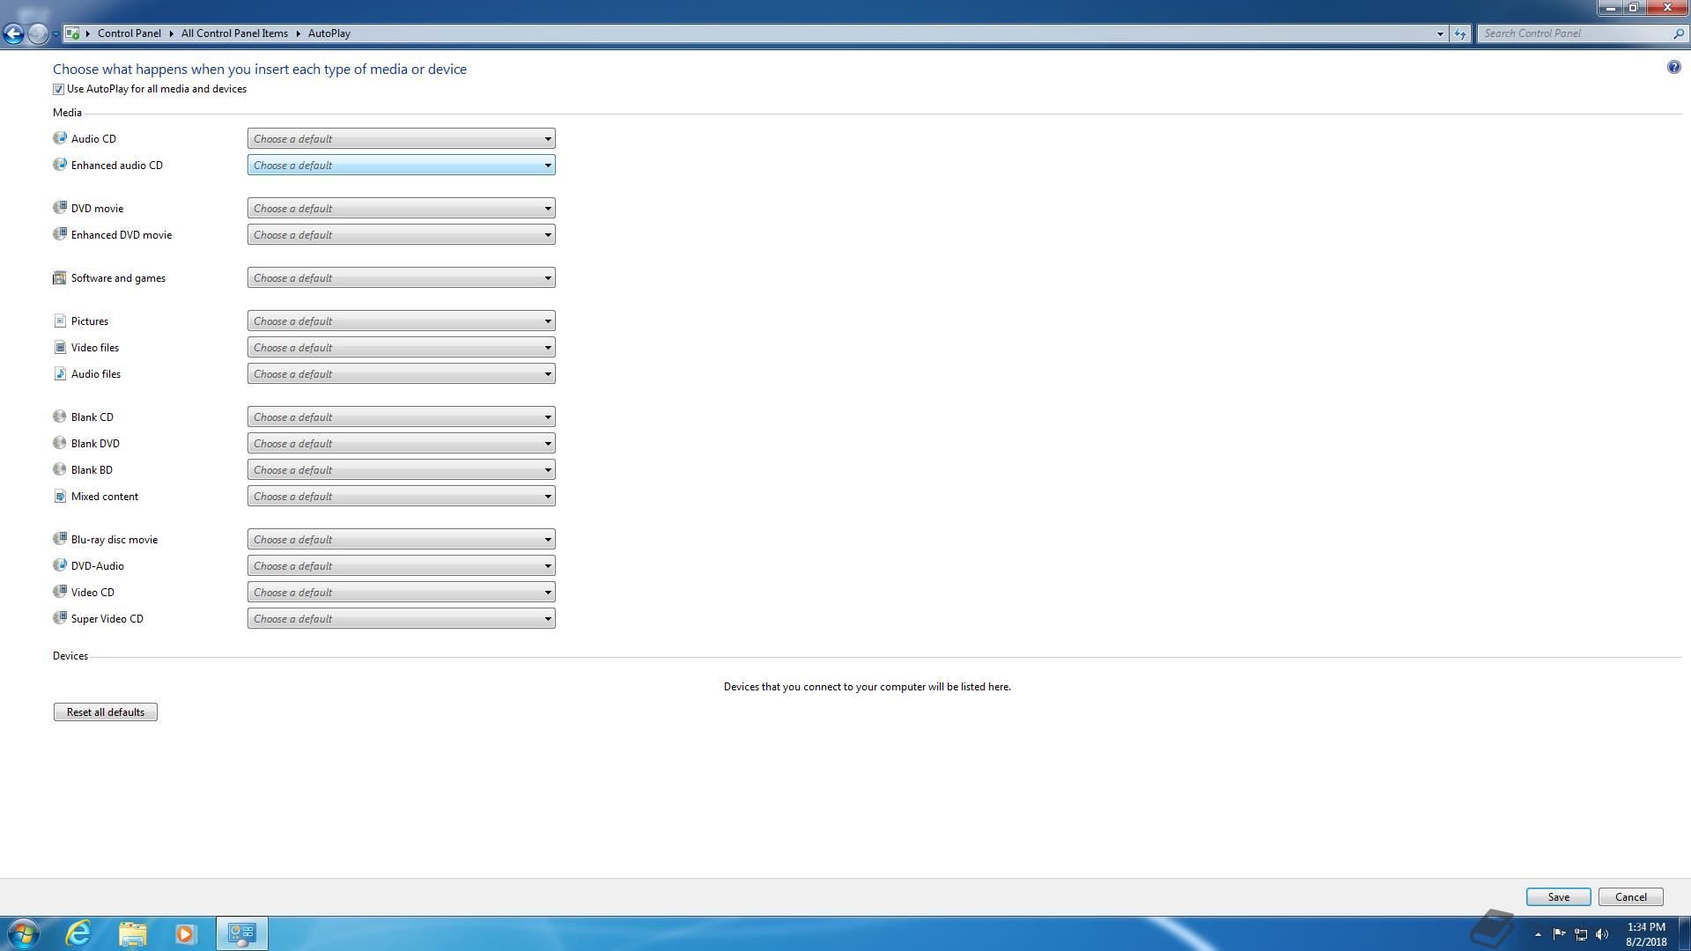This screenshot has height=951, width=1691.
Task: Click the DVD-Audio icon
Action: pos(60,565)
